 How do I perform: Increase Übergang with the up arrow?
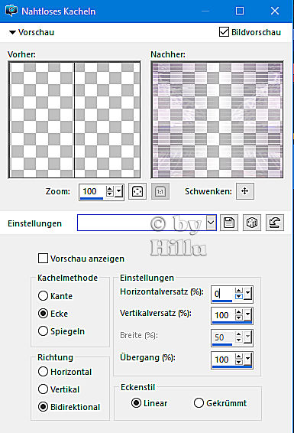pyautogui.click(x=238, y=356)
